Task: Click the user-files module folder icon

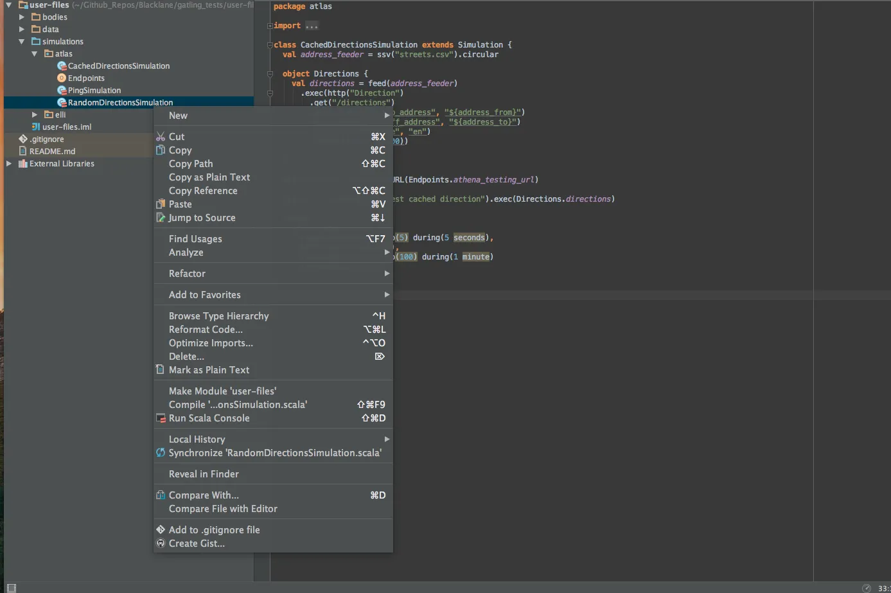Action: pos(23,5)
